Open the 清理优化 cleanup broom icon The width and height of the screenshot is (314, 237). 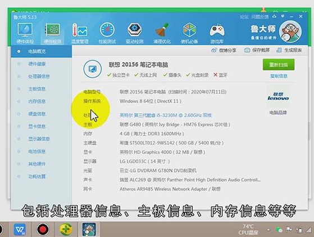[x=162, y=33]
